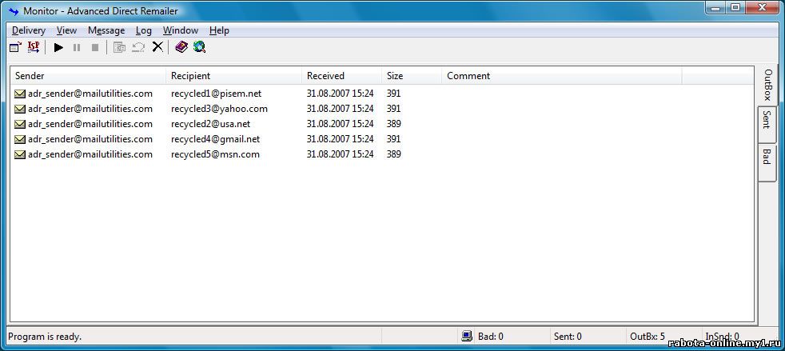Switch to the Bad tab
Screen dimensions: 785x351
coord(766,157)
